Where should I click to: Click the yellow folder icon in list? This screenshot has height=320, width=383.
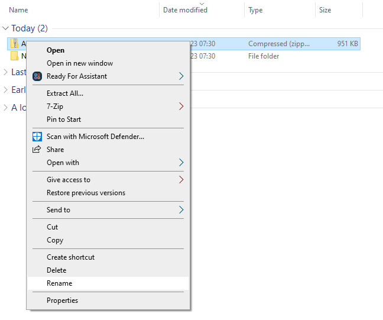(x=14, y=56)
